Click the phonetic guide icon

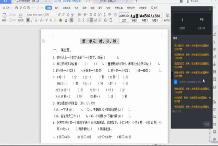(x=72, y=15)
